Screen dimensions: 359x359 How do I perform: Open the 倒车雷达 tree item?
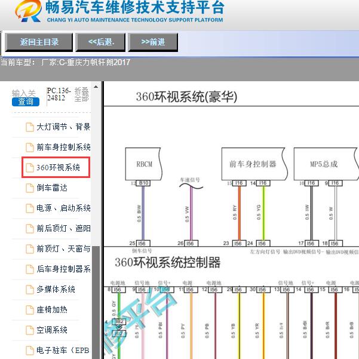point(52,188)
